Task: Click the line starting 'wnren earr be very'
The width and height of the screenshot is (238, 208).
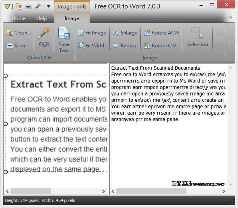Action: click(x=168, y=113)
